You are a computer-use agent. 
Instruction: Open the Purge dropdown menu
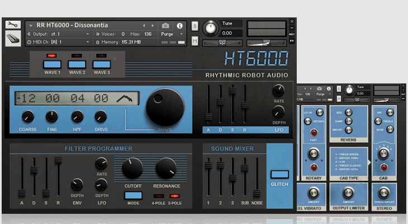[x=170, y=34]
